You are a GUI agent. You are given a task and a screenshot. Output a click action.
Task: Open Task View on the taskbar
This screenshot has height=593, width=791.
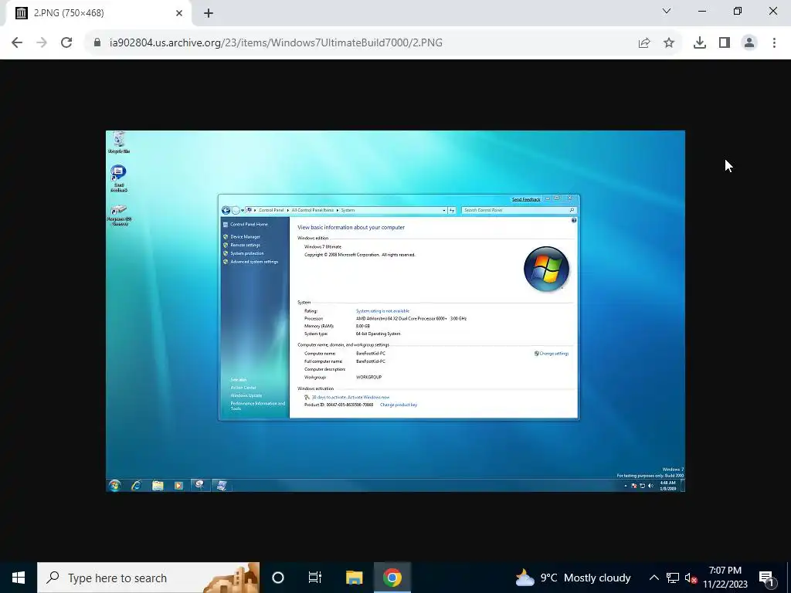click(x=315, y=578)
